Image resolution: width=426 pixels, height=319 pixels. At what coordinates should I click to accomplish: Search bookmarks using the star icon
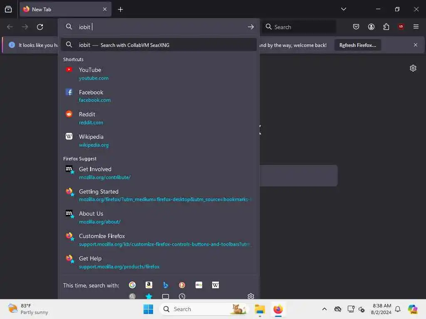point(149,296)
